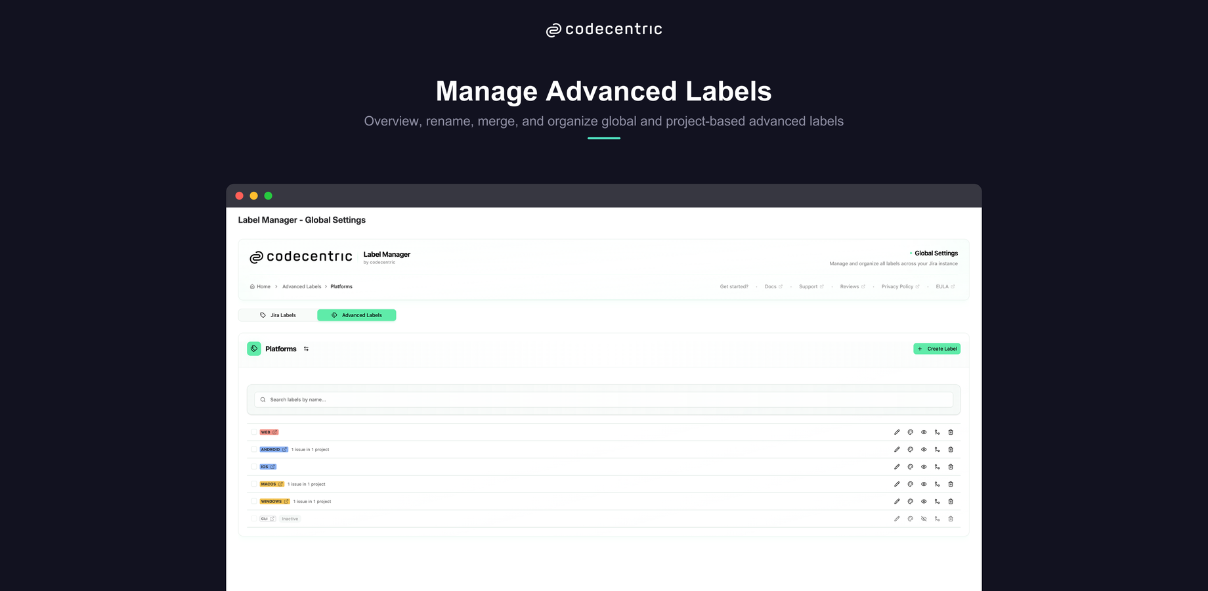This screenshot has width=1208, height=591.
Task: Tick the checkbox next to the WEB label
Action: tap(254, 431)
